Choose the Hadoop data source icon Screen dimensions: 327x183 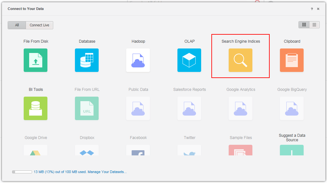tap(138, 60)
